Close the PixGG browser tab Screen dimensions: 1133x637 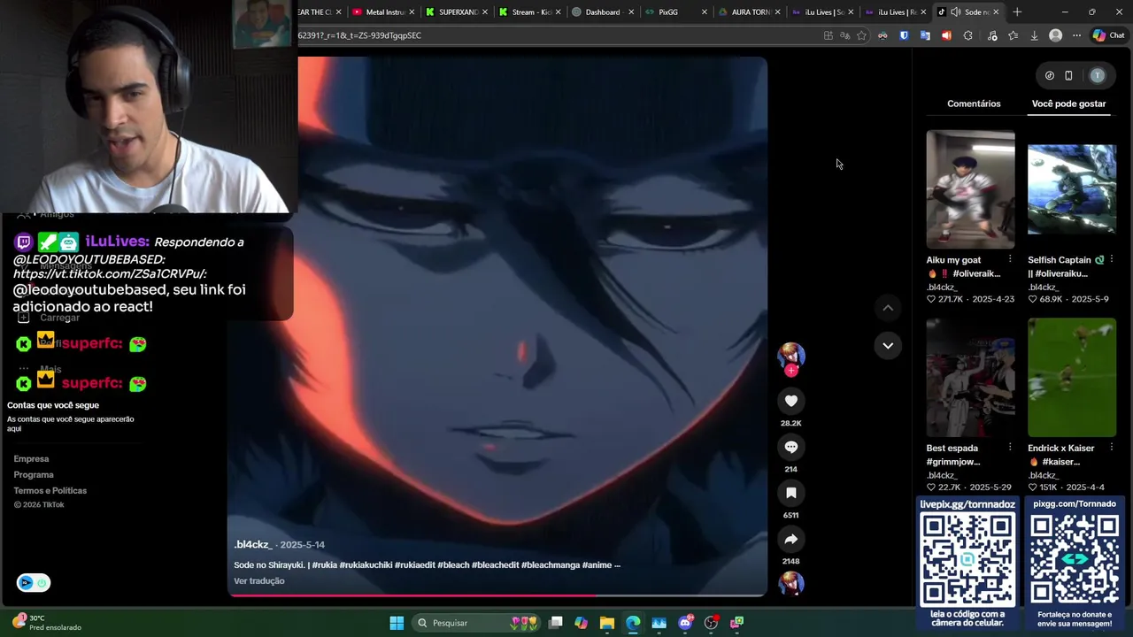click(704, 12)
